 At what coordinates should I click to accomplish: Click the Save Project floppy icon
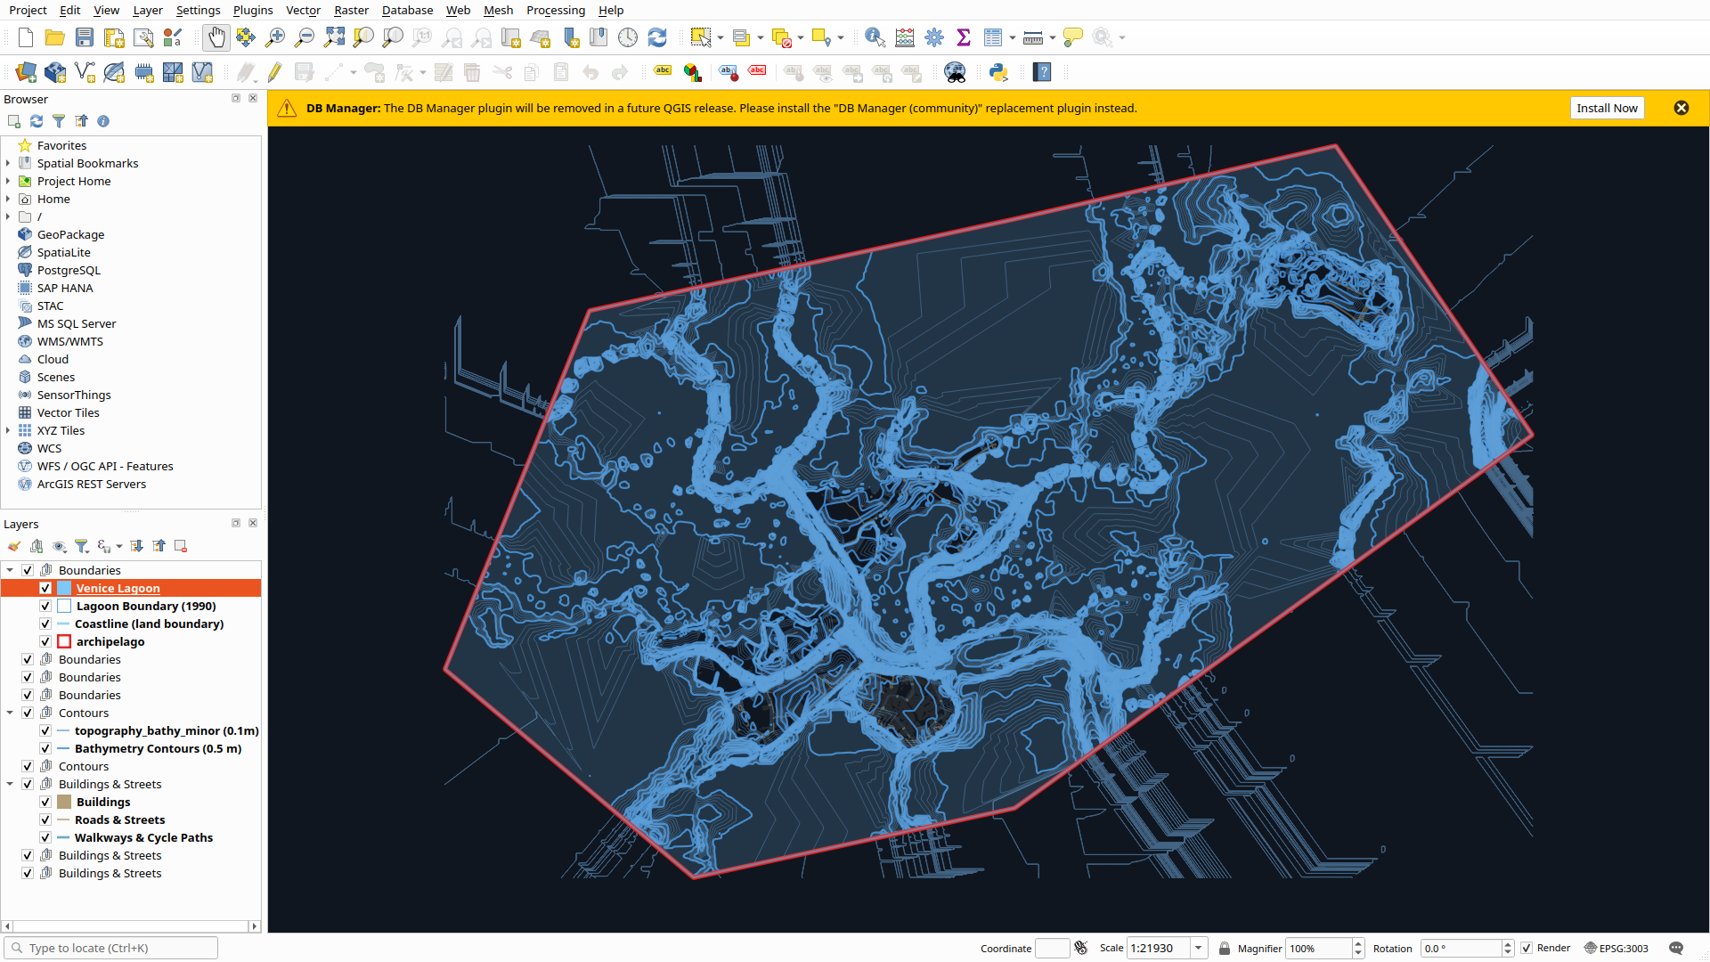point(85,37)
